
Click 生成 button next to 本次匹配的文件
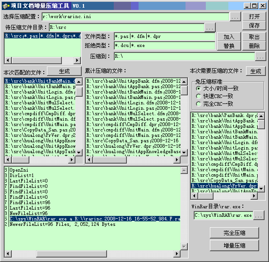(x=64, y=71)
